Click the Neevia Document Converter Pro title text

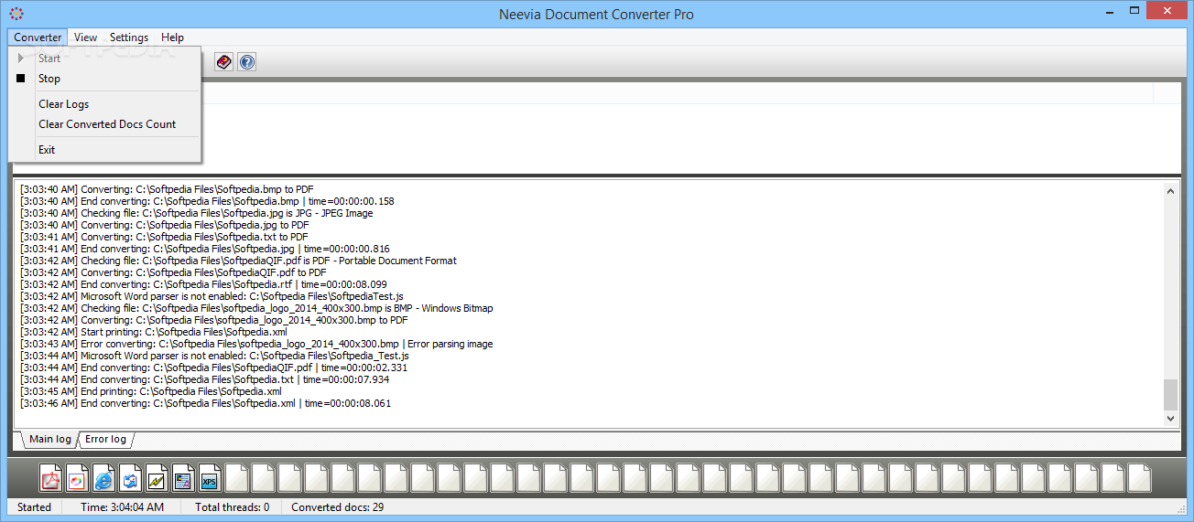pyautogui.click(x=596, y=14)
